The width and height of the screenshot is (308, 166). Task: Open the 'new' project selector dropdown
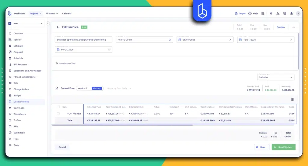(x=26, y=23)
